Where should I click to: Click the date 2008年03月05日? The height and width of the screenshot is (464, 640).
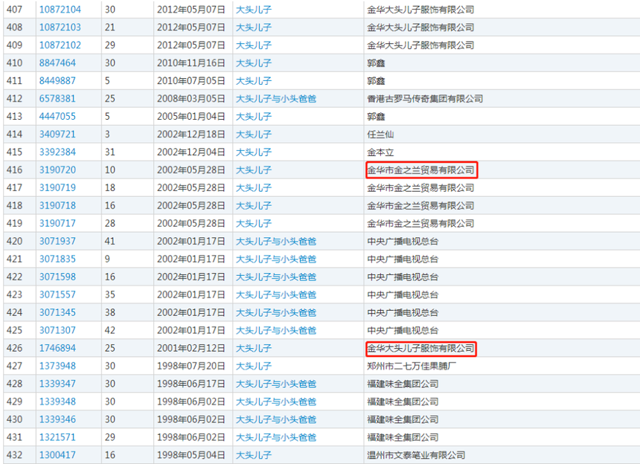(x=191, y=99)
